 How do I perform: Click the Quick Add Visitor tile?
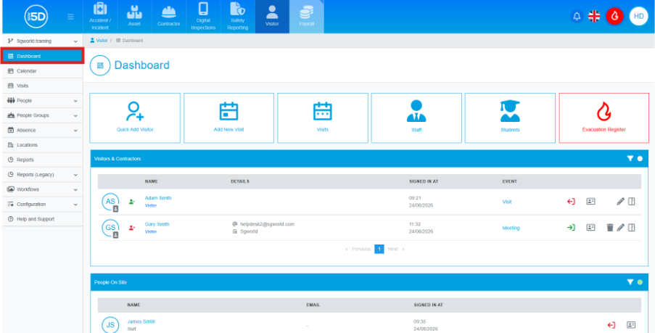pos(135,118)
